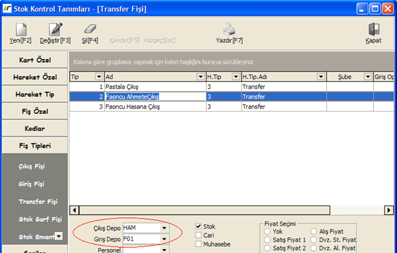Select the Çıkış Fişi sidebar item
The width and height of the screenshot is (397, 253).
31,166
